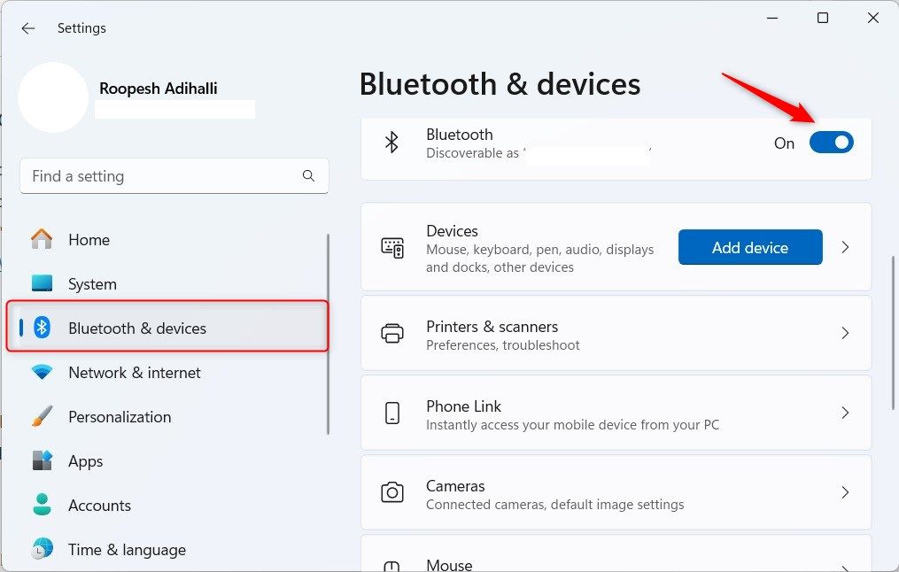Click the Printers & scanners printer icon
Image resolution: width=899 pixels, height=572 pixels.
click(x=392, y=333)
